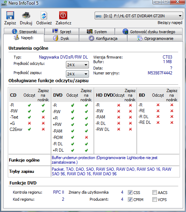Click the System windows flag icon

click(x=90, y=31)
